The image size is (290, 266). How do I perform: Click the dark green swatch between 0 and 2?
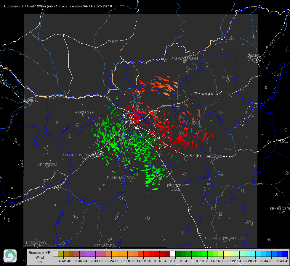[178, 254]
